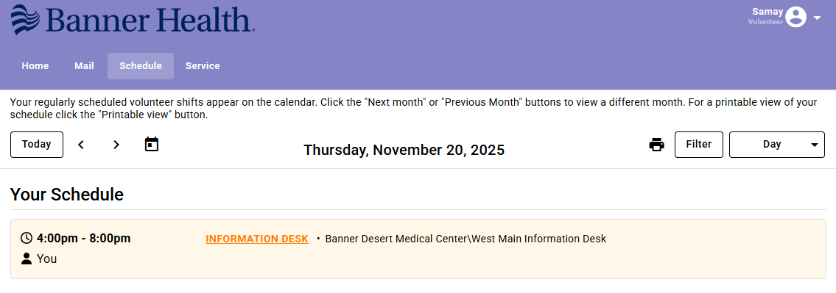
Task: Open the Filter options
Action: click(x=699, y=145)
